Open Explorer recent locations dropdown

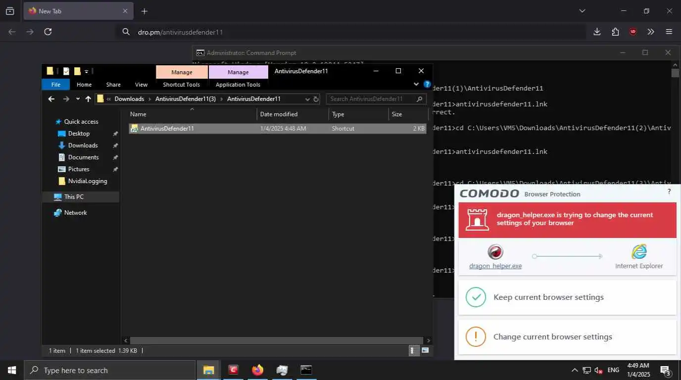(x=78, y=99)
